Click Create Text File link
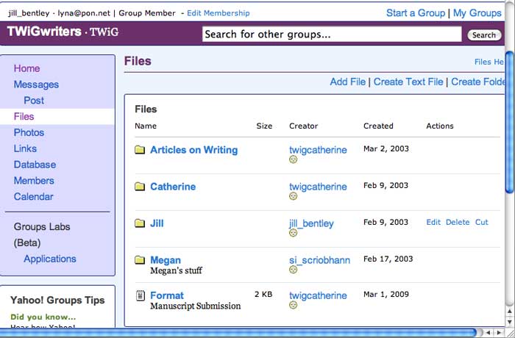This screenshot has height=338, width=515. (x=408, y=82)
